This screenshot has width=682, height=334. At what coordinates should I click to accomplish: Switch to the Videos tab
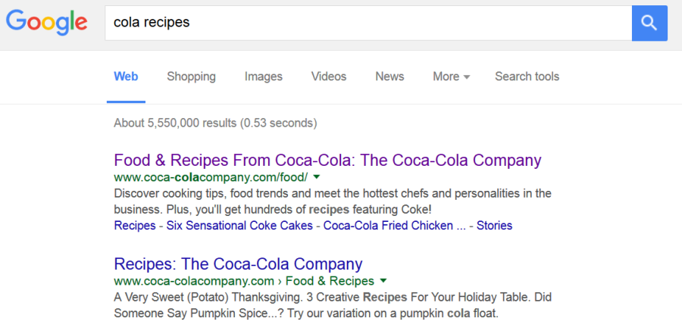(329, 77)
